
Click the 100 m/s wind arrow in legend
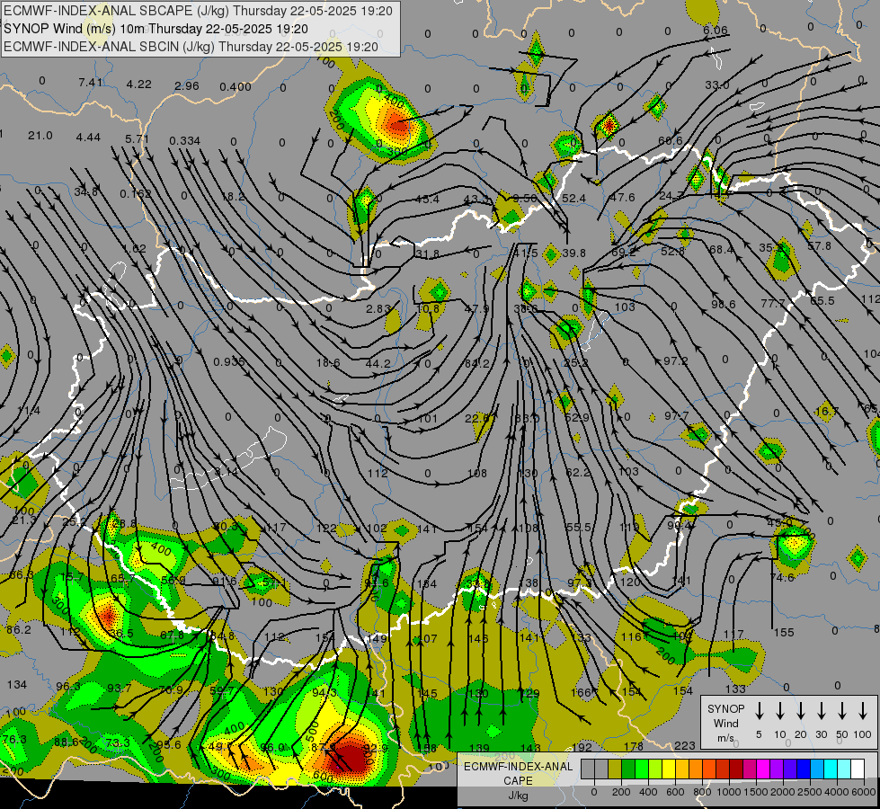pyautogui.click(x=863, y=711)
